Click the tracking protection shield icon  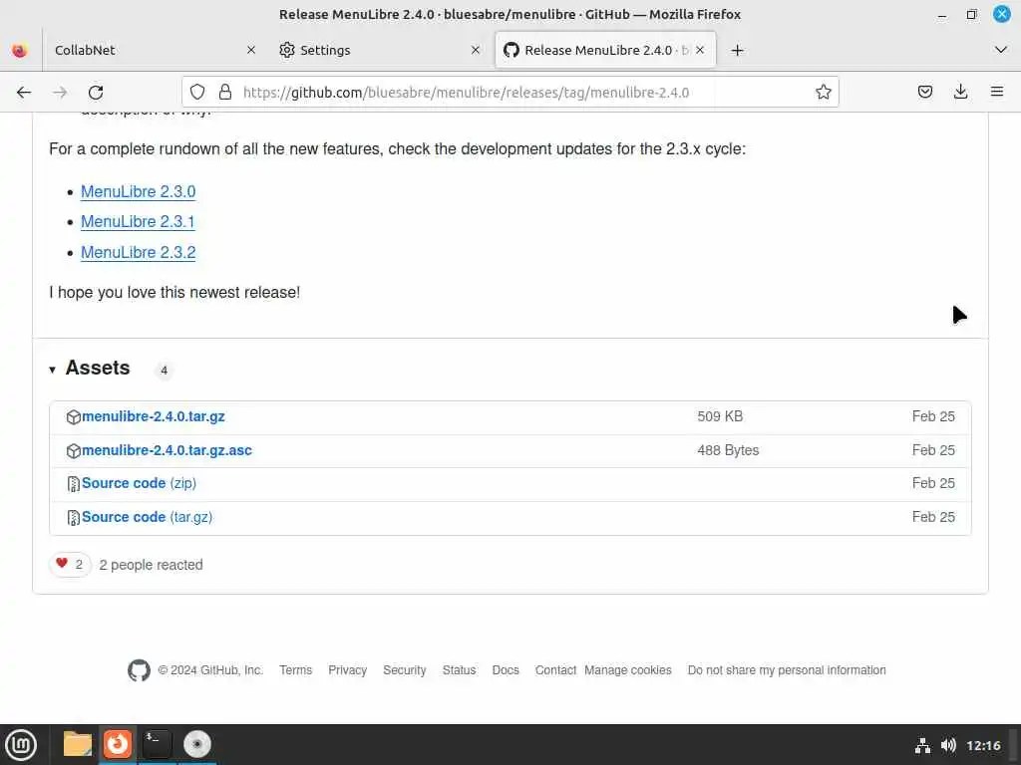click(x=197, y=93)
